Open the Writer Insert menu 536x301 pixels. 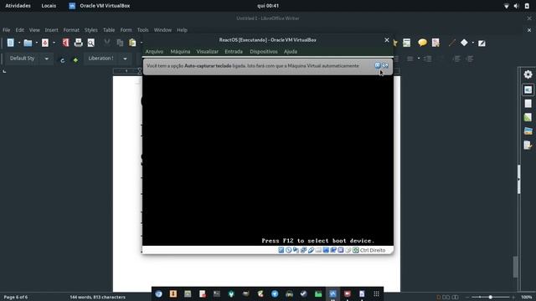pos(51,30)
